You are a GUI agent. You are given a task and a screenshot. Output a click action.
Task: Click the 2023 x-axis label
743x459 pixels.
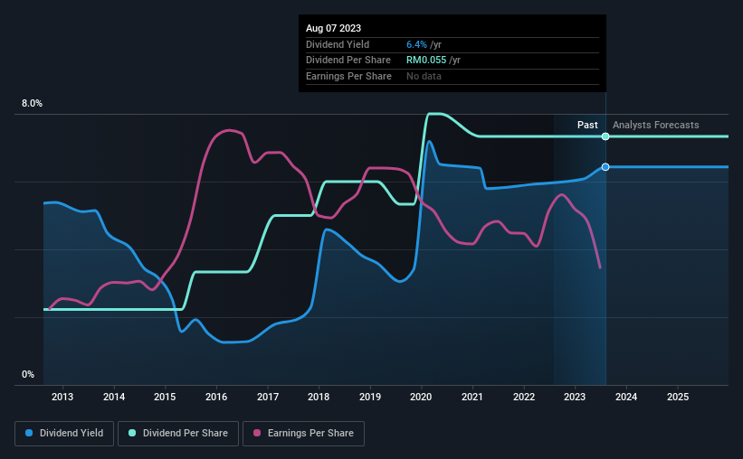tap(575, 397)
